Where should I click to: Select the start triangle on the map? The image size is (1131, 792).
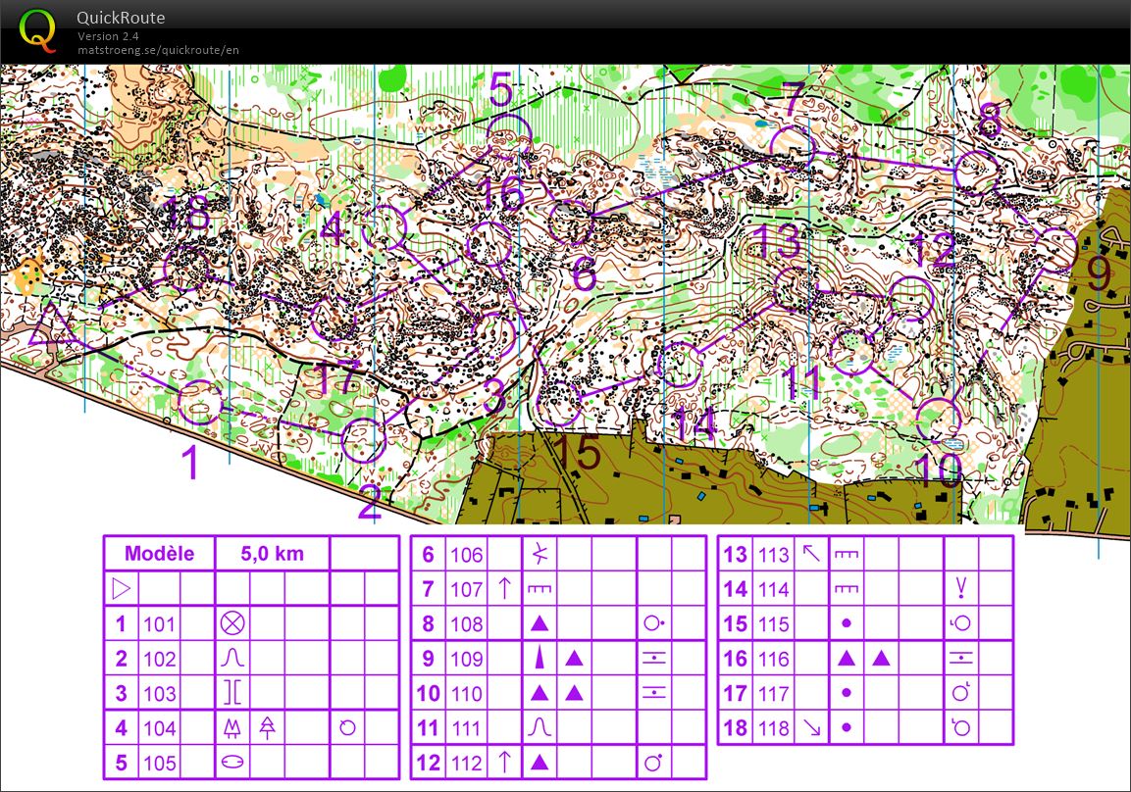tap(49, 326)
